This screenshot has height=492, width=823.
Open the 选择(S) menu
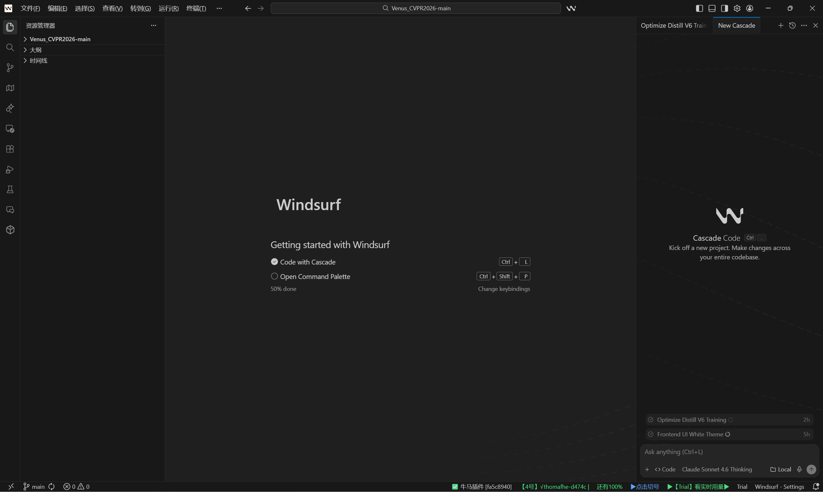click(85, 8)
